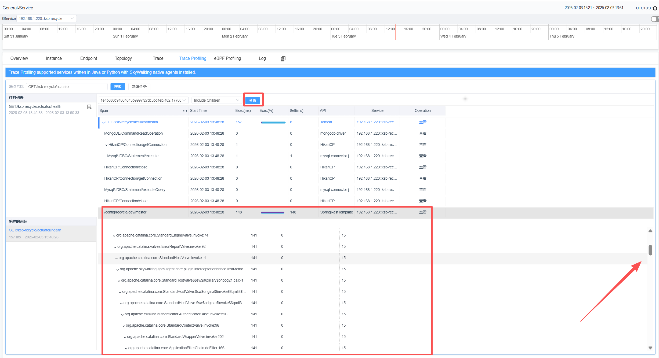Collapse the HikariCP/Connection/getConnection parent span
Image resolution: width=659 pixels, height=358 pixels.
106,145
